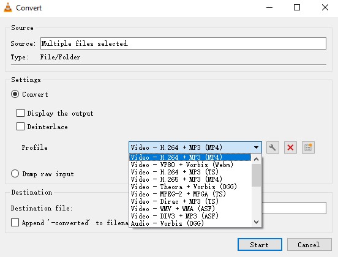This screenshot has width=338, height=257.
Task: Minimize the Convert window
Action: coord(269,8)
